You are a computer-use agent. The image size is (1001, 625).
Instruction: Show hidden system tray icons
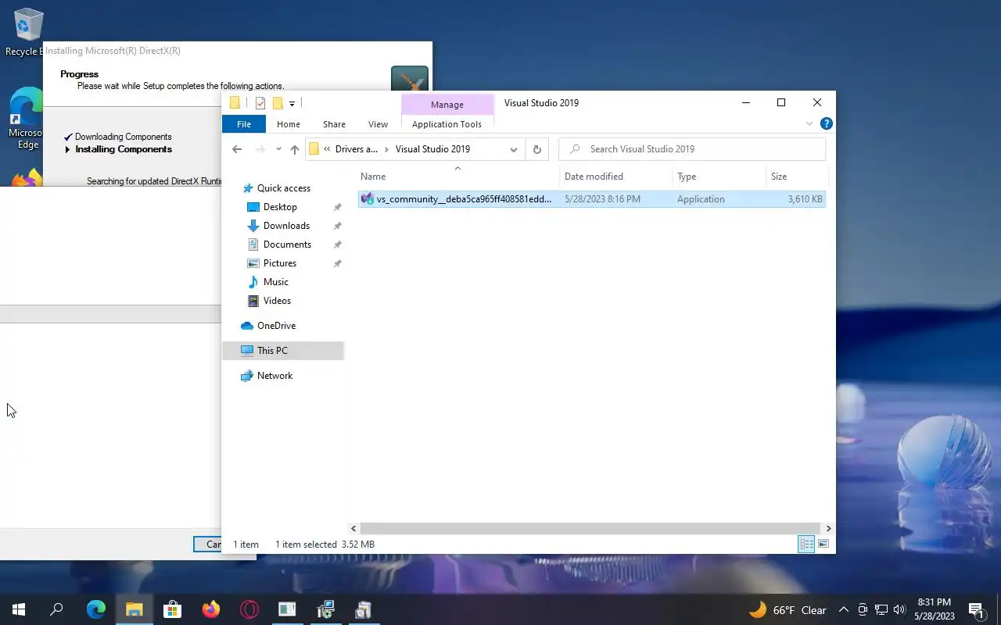[844, 610]
